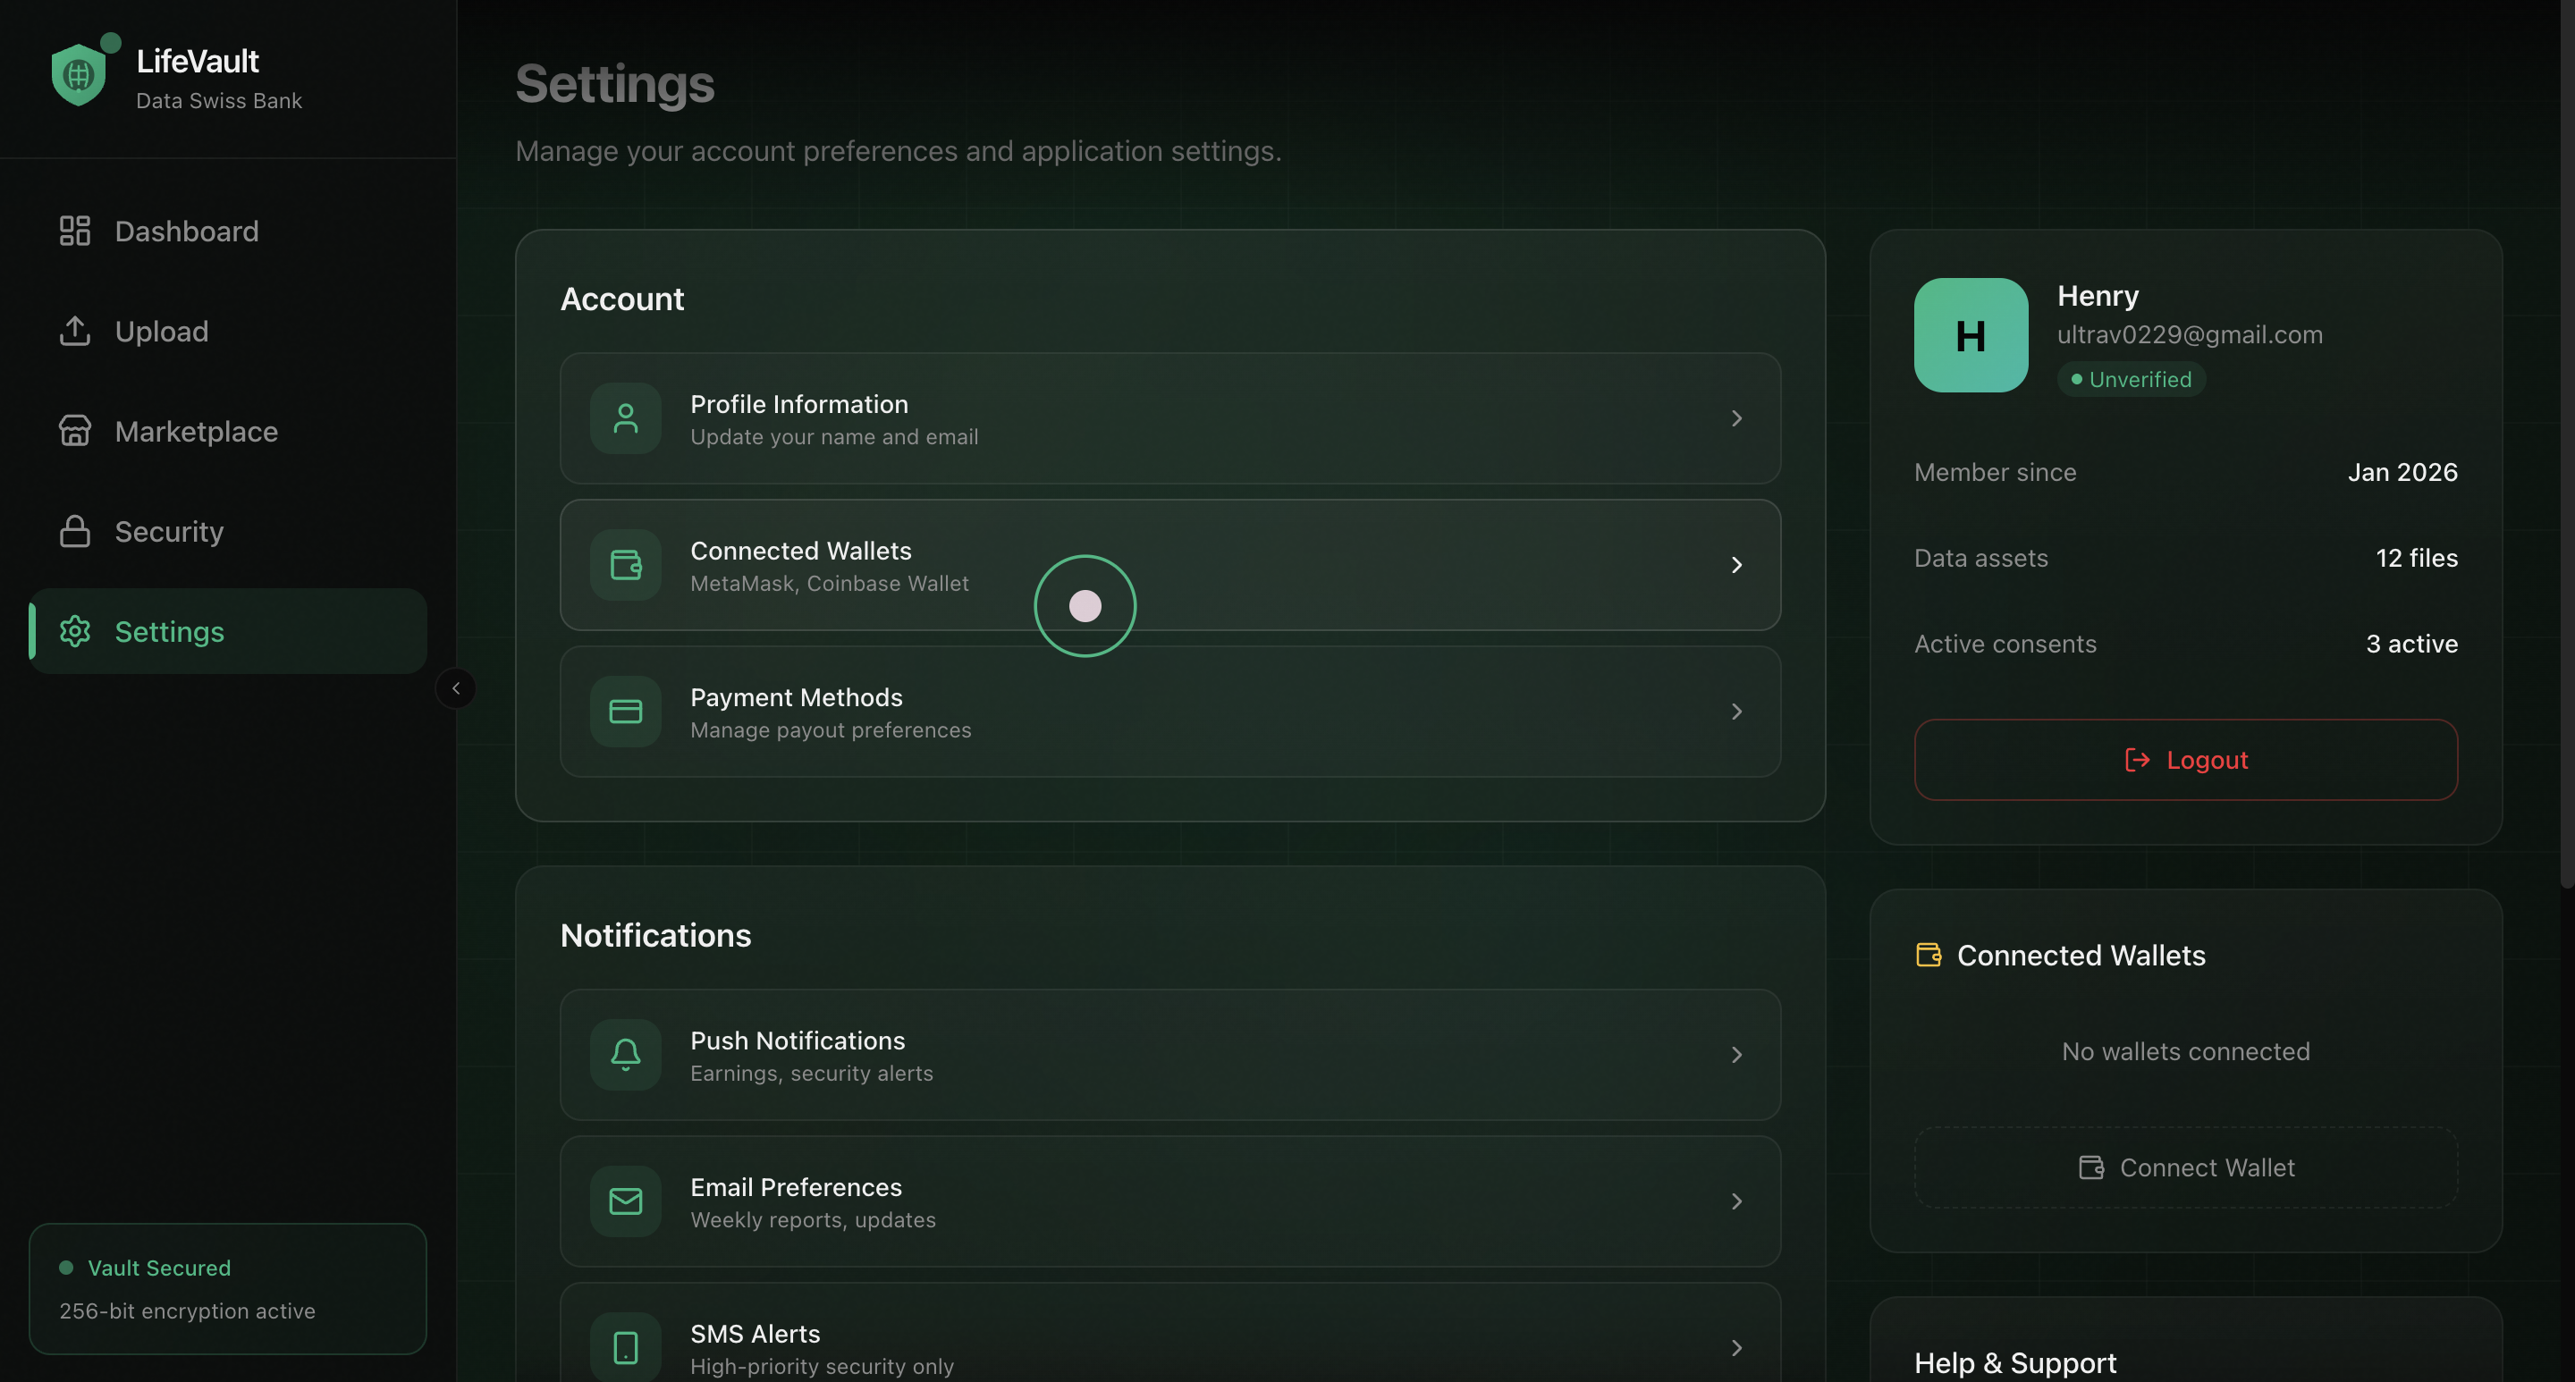The image size is (2575, 1382).
Task: Click the Push Notifications bell icon
Action: [x=626, y=1055]
